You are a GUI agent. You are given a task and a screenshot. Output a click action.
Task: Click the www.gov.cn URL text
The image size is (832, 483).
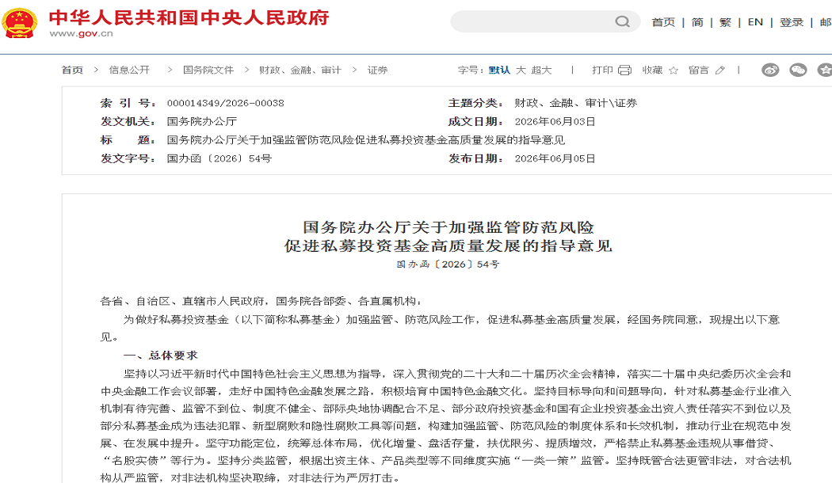(x=81, y=33)
